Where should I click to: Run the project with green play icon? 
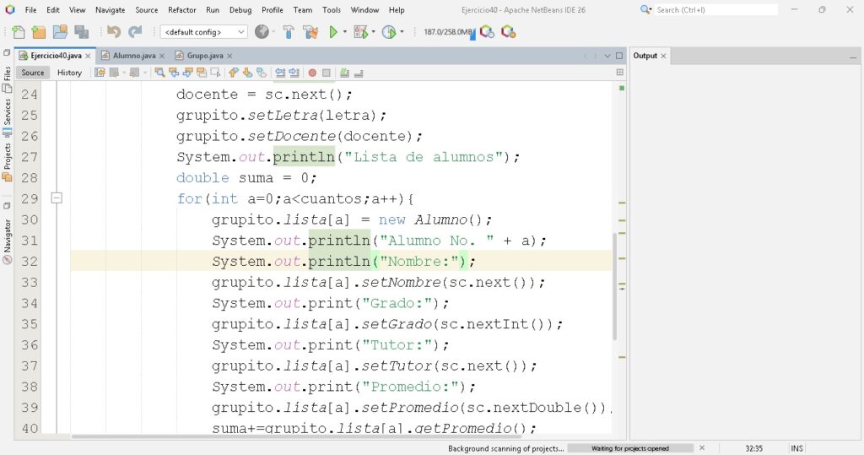pos(333,32)
